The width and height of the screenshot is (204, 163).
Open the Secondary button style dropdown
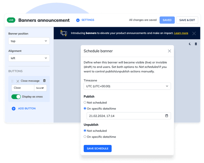40,88
